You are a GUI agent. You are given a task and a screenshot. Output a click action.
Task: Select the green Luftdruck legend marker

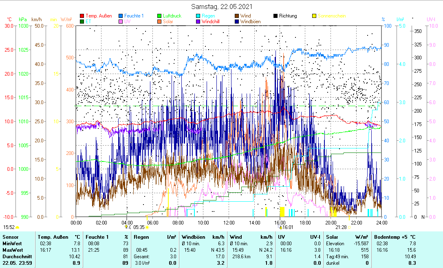coord(159,16)
